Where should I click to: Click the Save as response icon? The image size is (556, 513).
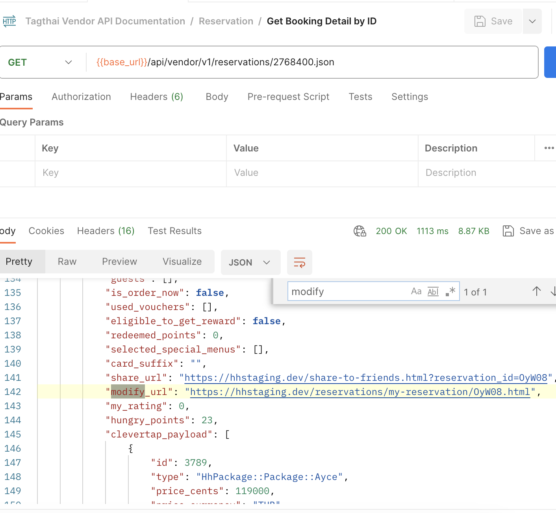[x=508, y=231]
